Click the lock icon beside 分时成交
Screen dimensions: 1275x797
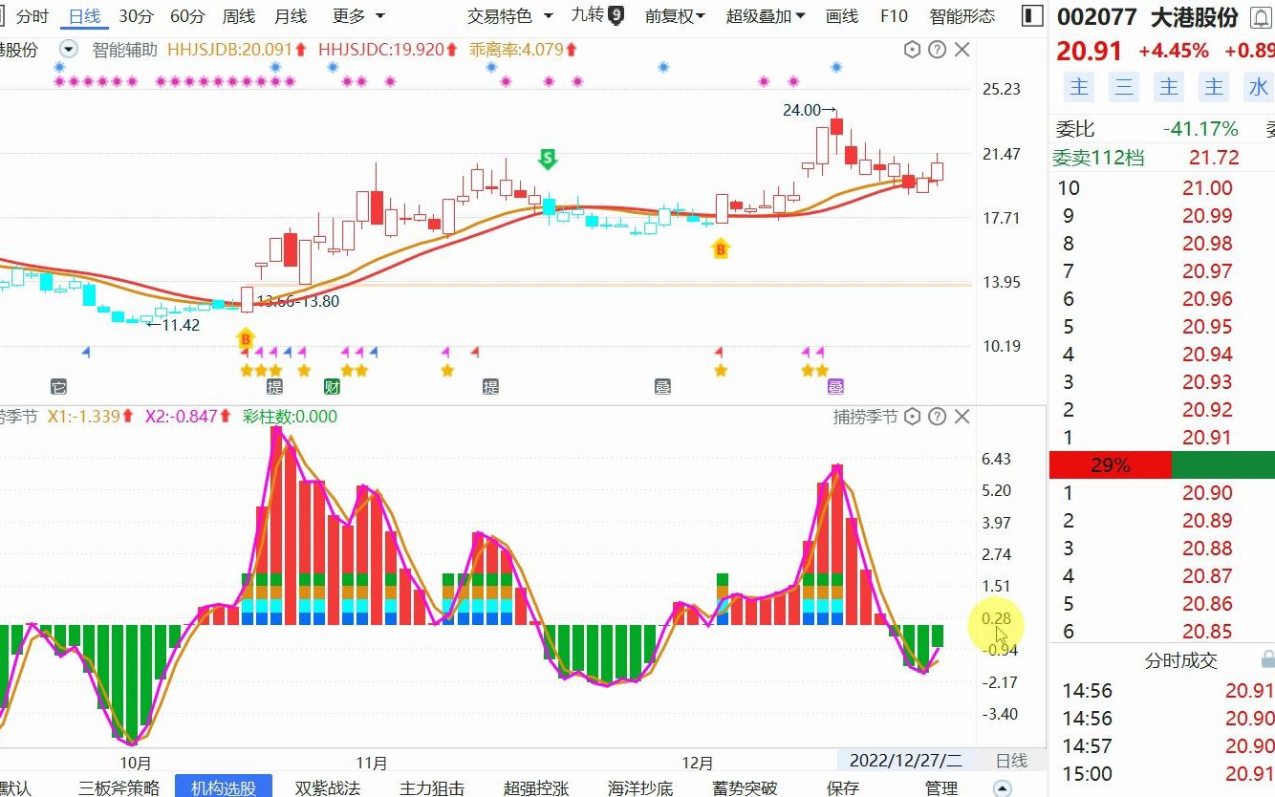[x=1266, y=660]
